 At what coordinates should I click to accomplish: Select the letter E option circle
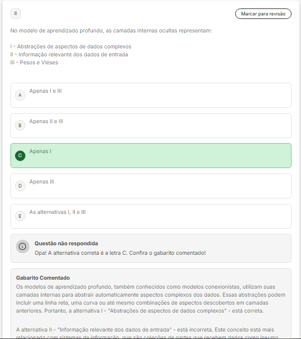(x=20, y=216)
